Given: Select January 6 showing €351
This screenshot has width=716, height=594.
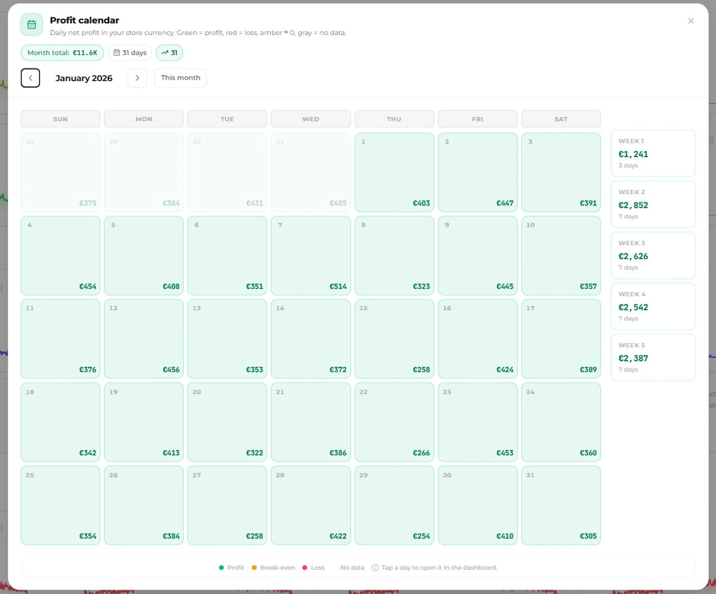Looking at the screenshot, I should click(x=227, y=256).
